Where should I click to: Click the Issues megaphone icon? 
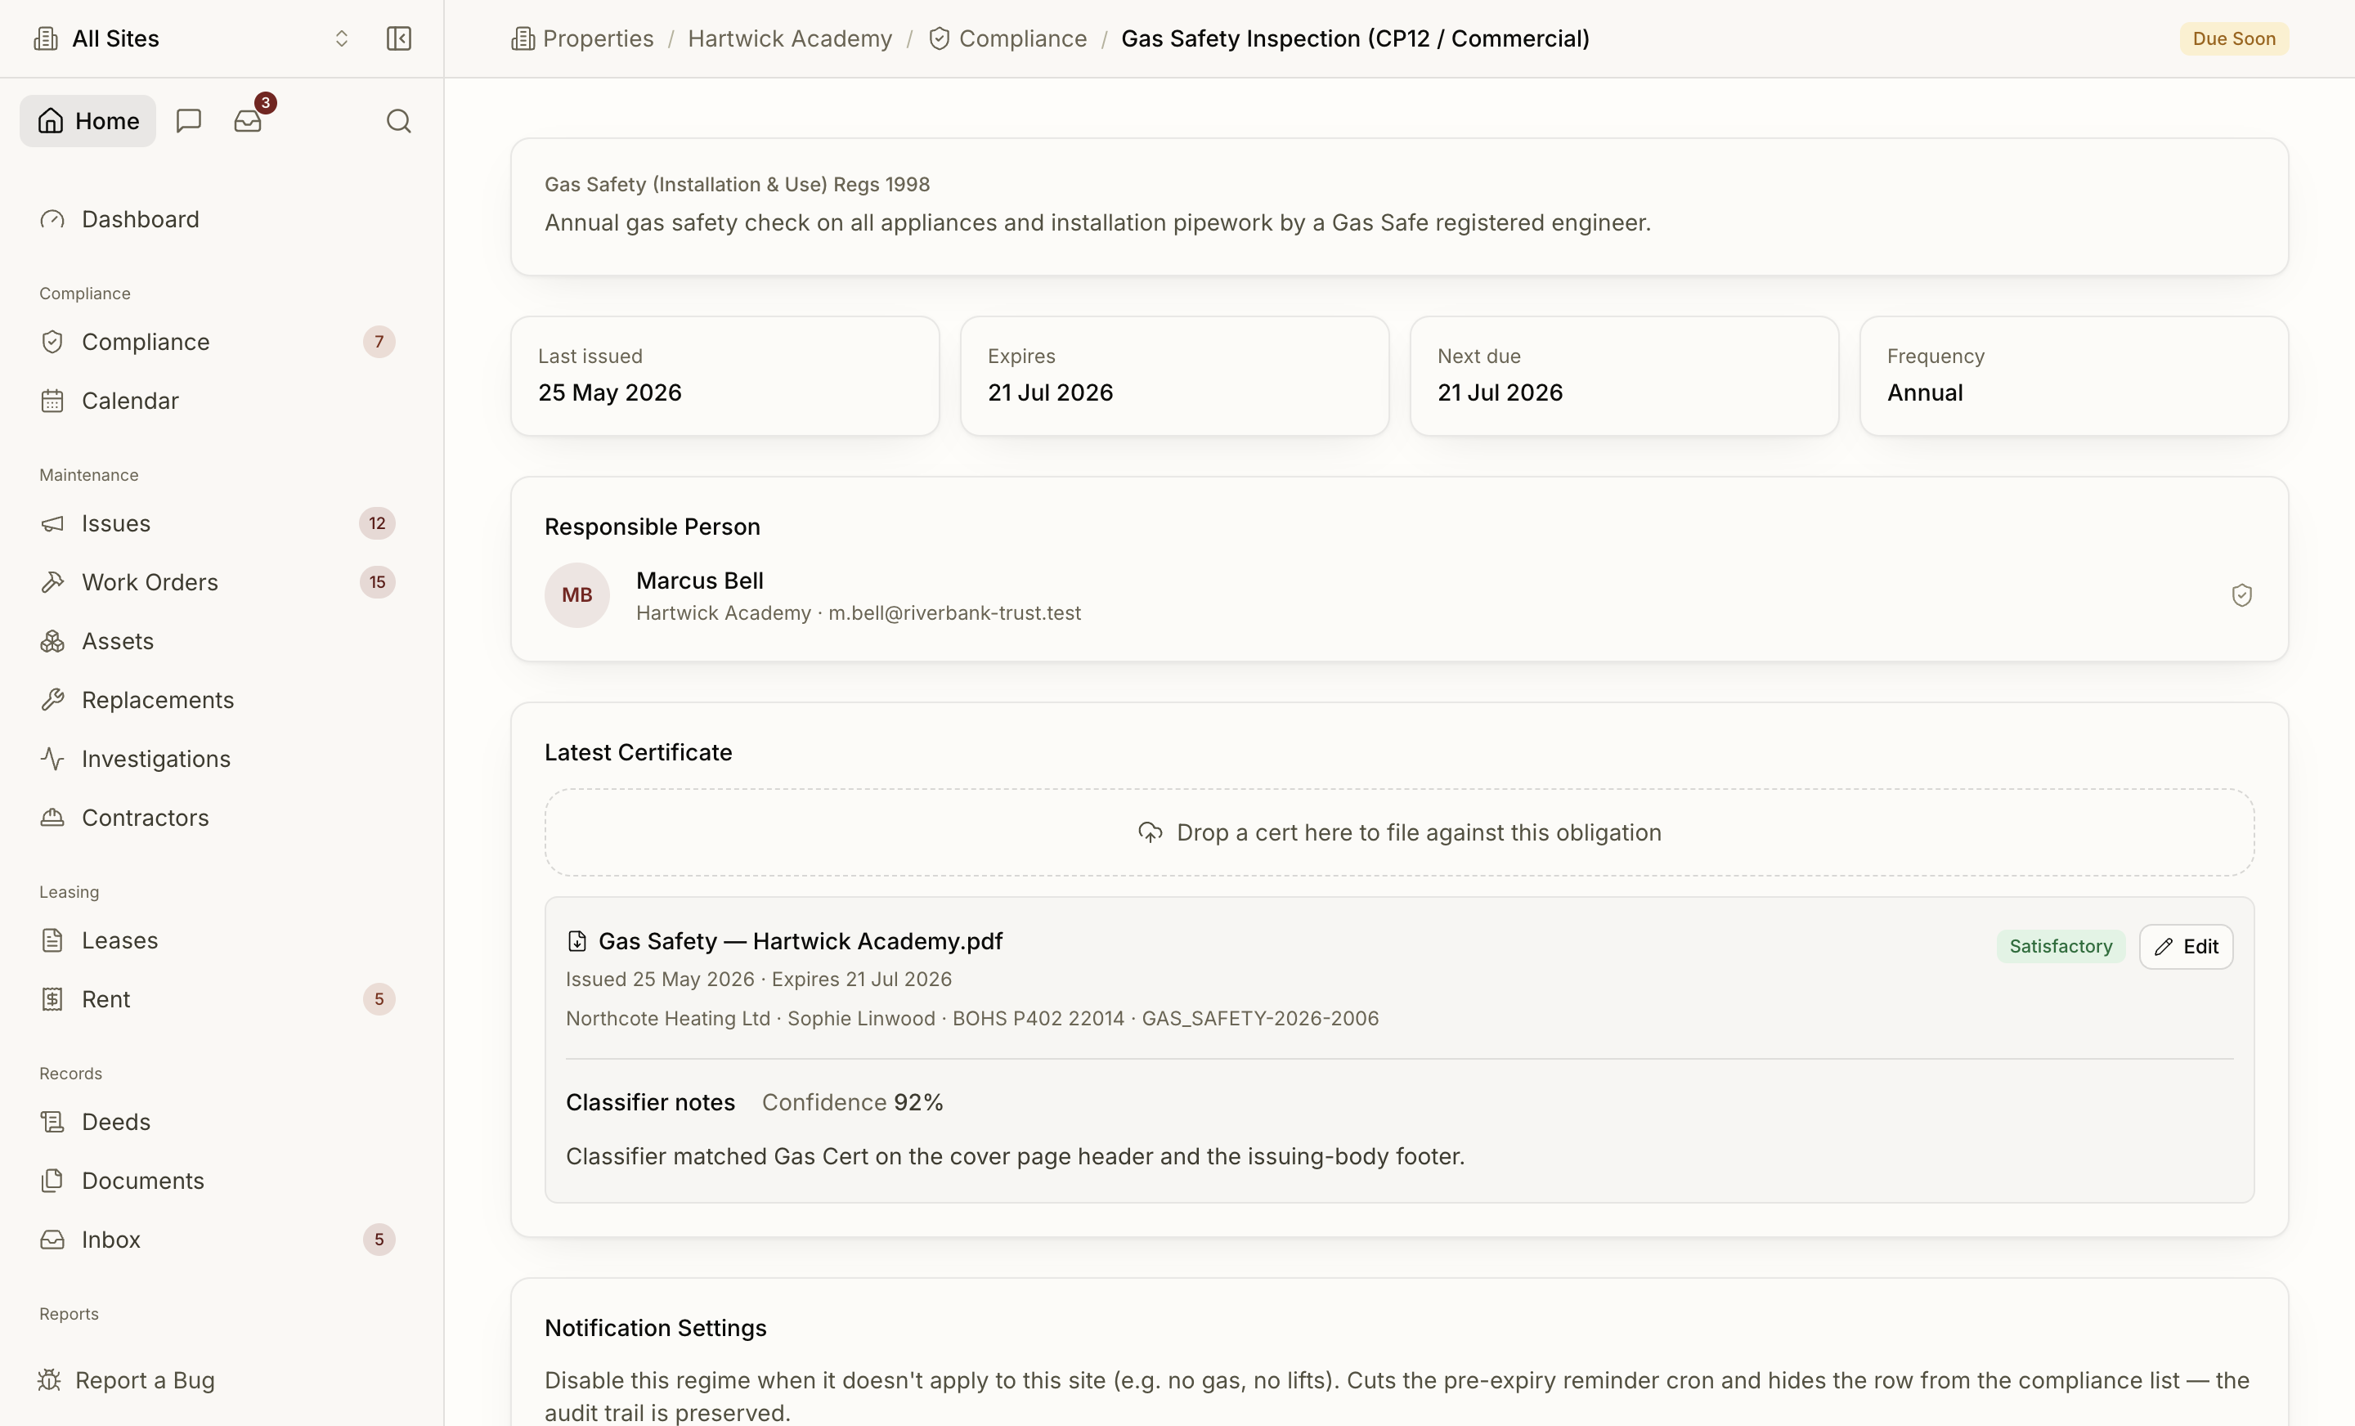coord(52,522)
